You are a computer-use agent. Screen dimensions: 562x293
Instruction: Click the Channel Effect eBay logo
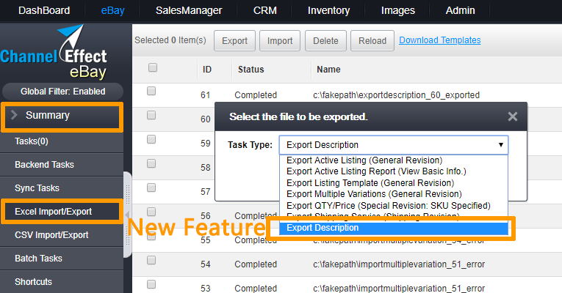(54, 52)
